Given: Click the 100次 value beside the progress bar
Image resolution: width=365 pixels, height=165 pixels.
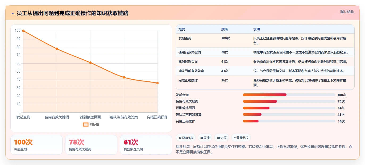Looking at the screenshot, I should (x=342, y=95).
